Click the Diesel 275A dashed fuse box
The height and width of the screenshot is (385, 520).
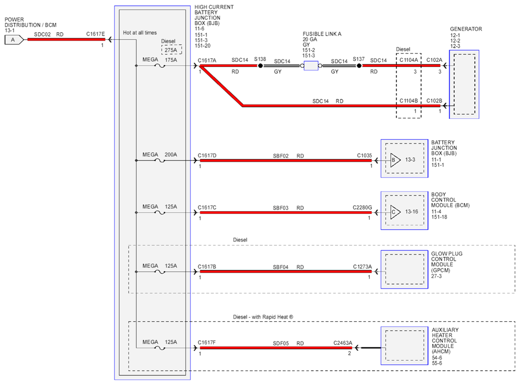click(x=171, y=50)
